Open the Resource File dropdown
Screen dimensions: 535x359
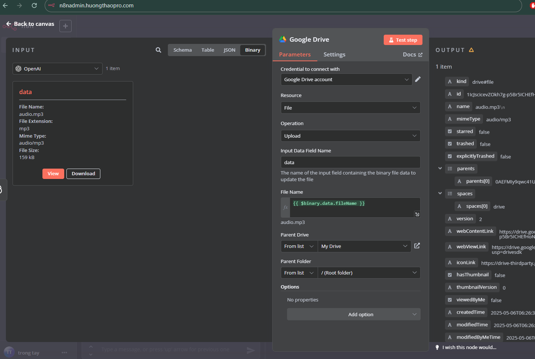351,108
